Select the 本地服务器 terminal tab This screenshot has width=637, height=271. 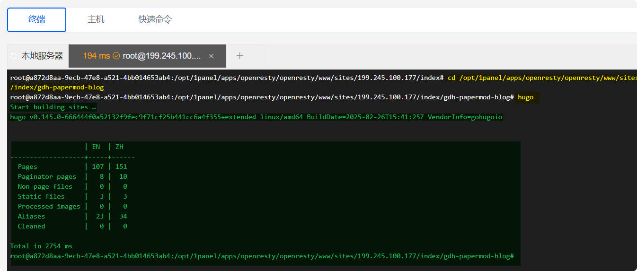(x=42, y=56)
